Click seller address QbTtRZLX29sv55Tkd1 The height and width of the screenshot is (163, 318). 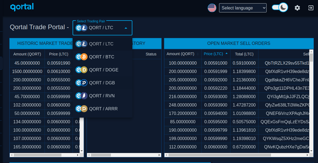tap(287, 63)
